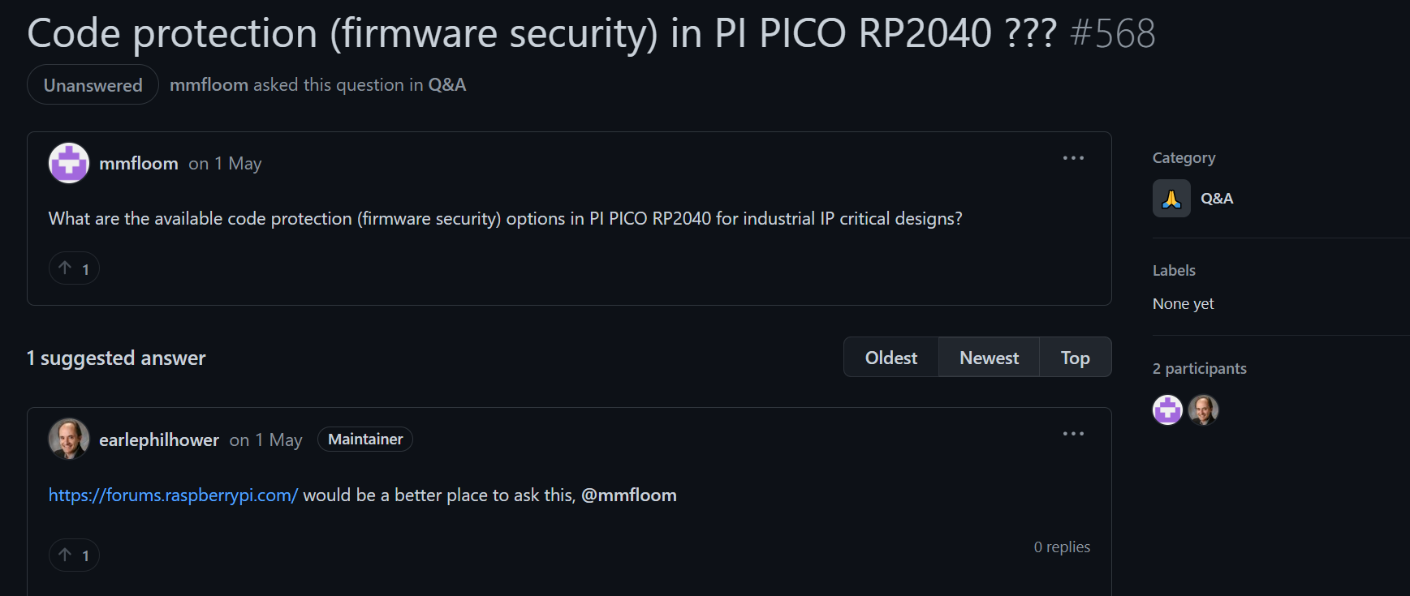This screenshot has height=596, width=1410.
Task: Open earlephilhower's avatar on the answer
Action: click(69, 439)
